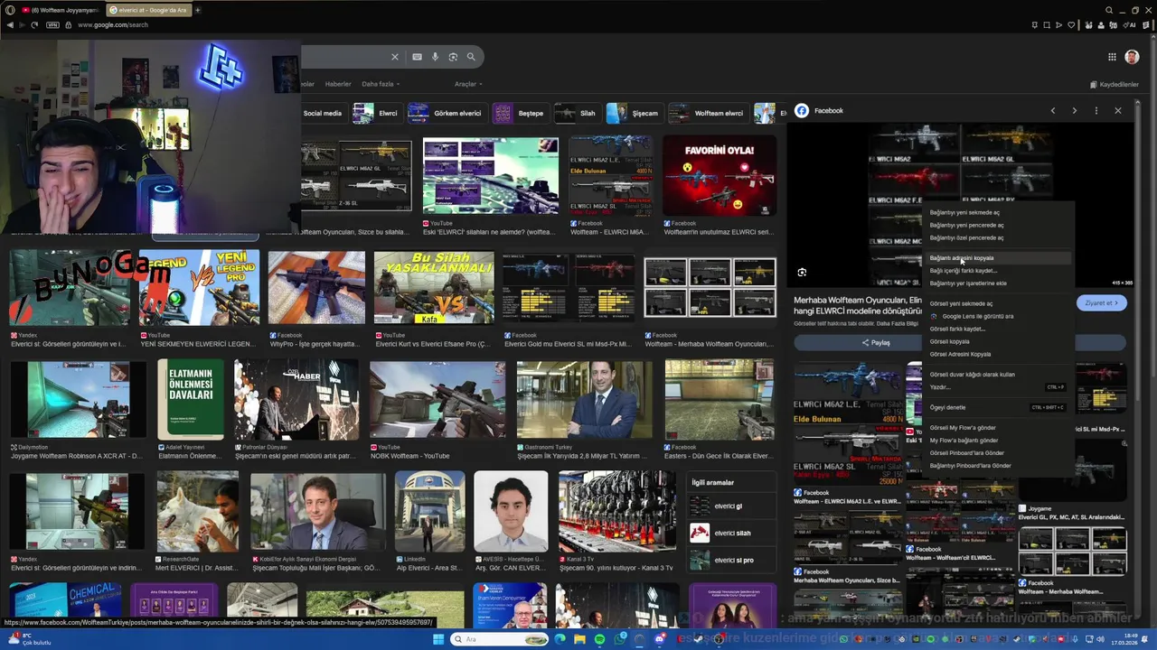This screenshot has width=1157, height=650.
Task: Open Bu Silah YASAKLANMALI video thumbnail
Action: 434,287
